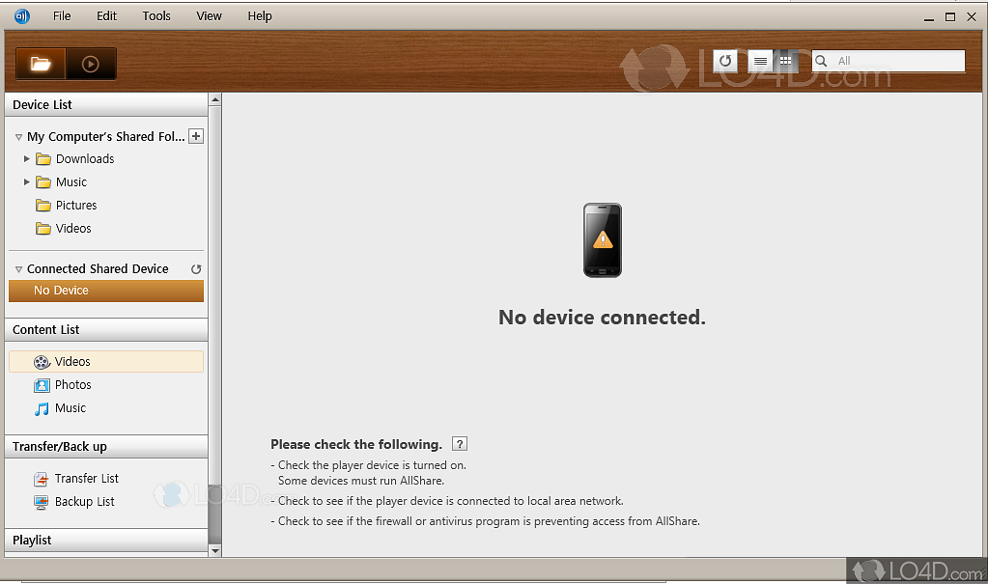Screen dimensions: 988x584
Task: Click 'Please check the following.' heading
Action: coord(356,444)
